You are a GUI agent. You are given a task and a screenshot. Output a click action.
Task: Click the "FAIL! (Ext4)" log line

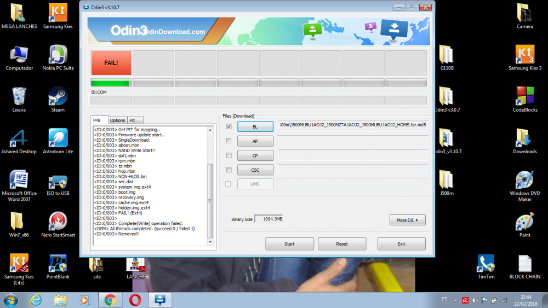[x=118, y=213]
